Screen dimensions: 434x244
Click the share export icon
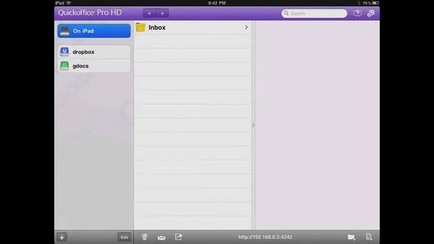178,237
